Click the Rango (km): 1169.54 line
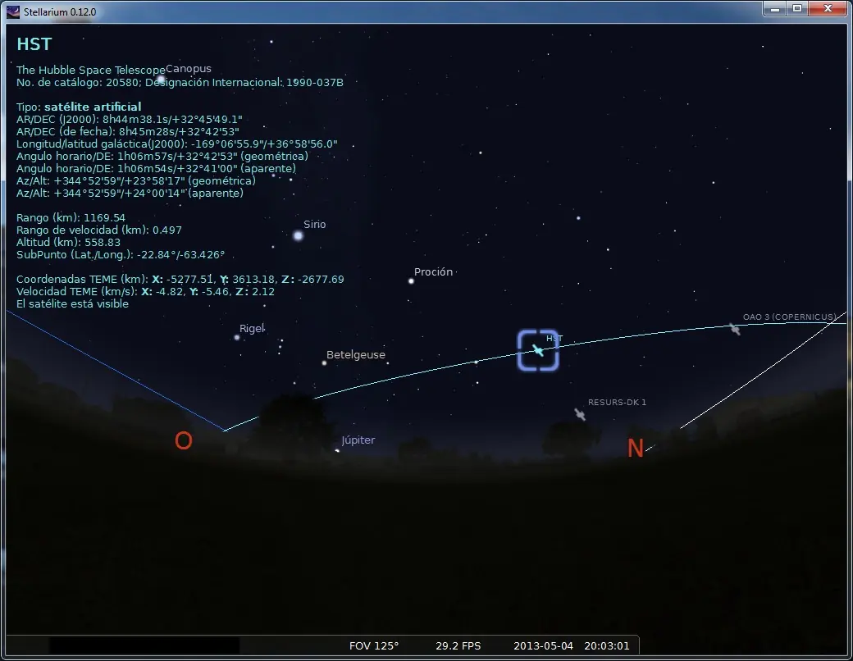 [71, 217]
